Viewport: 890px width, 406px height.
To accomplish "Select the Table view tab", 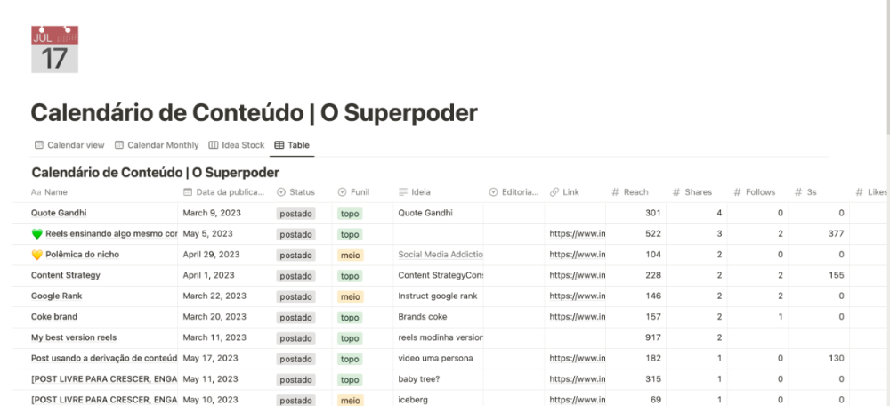I will click(291, 145).
